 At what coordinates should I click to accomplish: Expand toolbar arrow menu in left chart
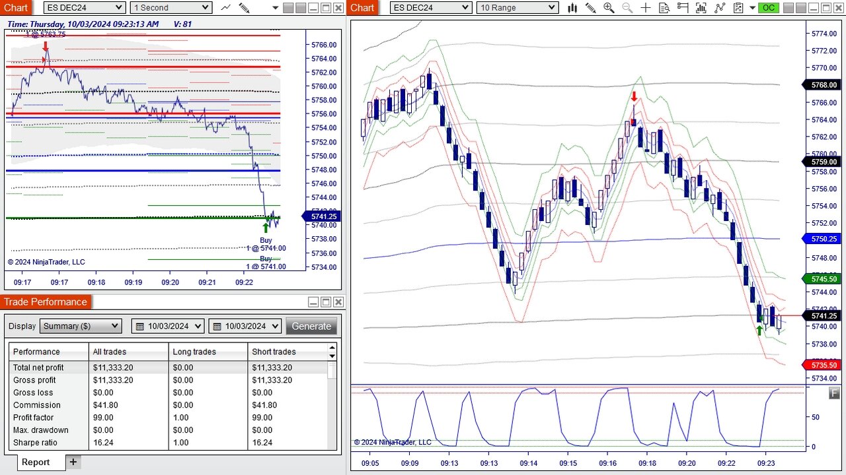coord(276,8)
